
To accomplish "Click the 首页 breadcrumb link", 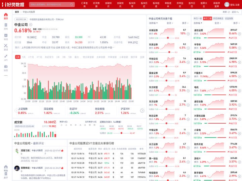I will coord(17,12).
